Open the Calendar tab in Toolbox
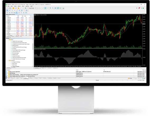Screen dimensions: 152x116 (31, 78)
